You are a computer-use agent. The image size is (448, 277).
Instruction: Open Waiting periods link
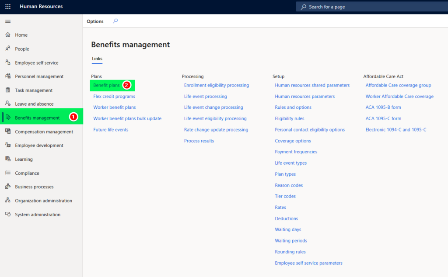click(291, 240)
